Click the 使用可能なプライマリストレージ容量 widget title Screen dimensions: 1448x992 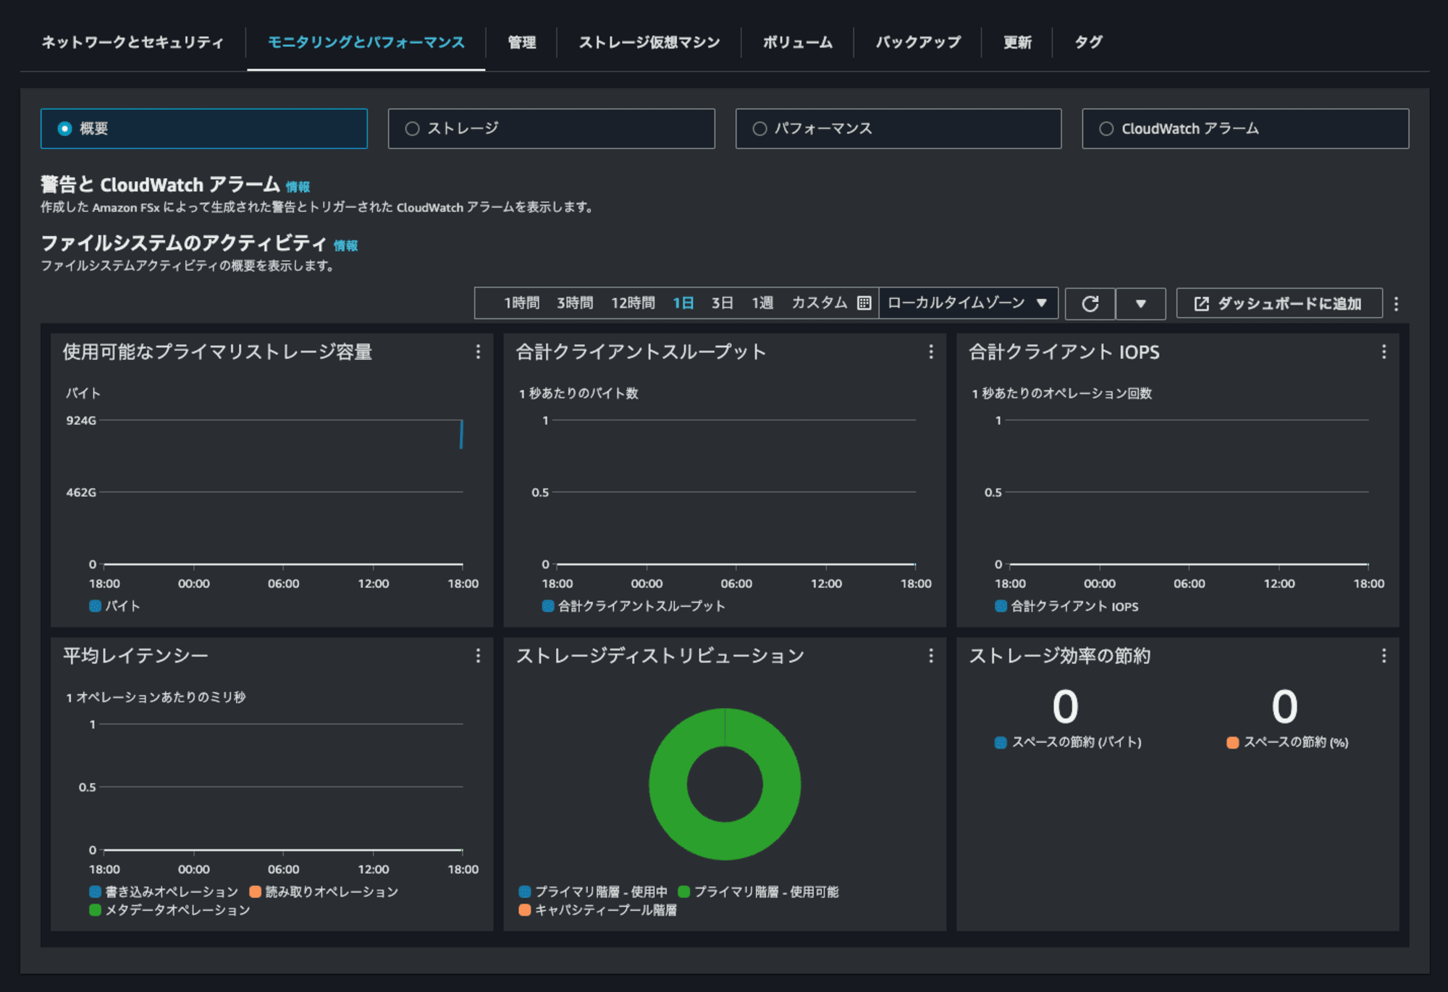click(x=217, y=352)
